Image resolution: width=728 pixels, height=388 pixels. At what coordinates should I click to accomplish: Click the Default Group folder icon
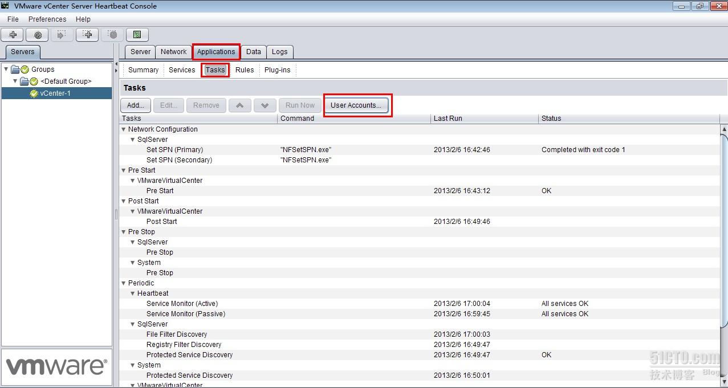pos(25,81)
